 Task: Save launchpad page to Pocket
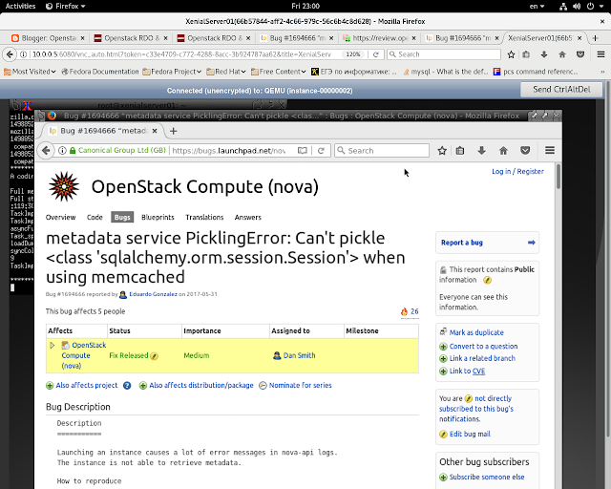(525, 151)
